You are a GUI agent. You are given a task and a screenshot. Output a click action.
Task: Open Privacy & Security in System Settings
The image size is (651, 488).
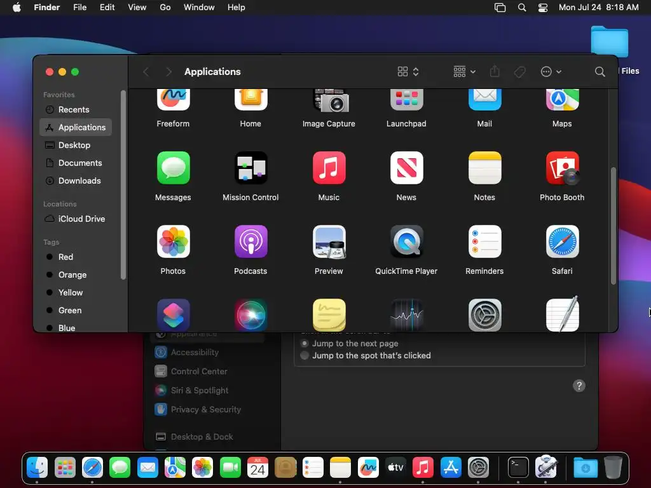[208, 410]
